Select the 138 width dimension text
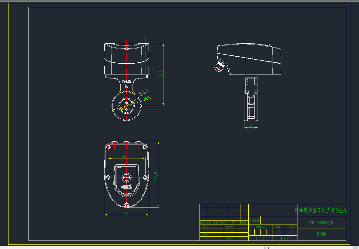The height and width of the screenshot is (249, 359). tap(126, 213)
